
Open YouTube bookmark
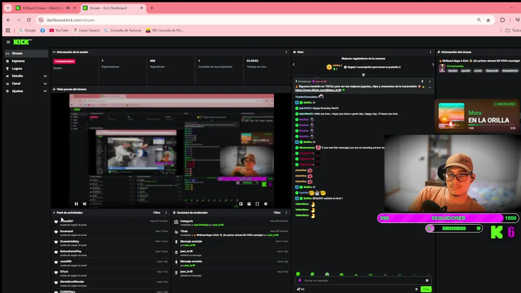pyautogui.click(x=59, y=30)
